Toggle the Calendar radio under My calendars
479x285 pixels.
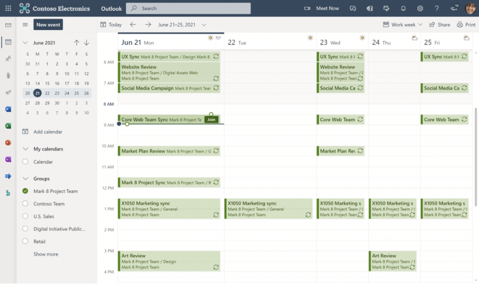25,161
